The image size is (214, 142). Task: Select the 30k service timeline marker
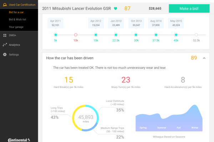136,35
